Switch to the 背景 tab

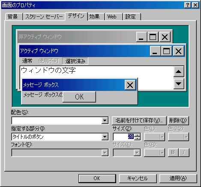pyautogui.click(x=13, y=17)
